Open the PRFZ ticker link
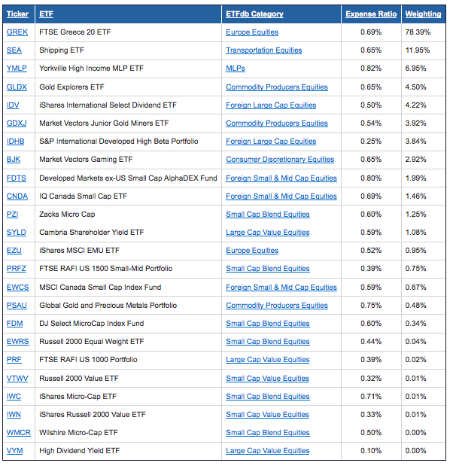The height and width of the screenshot is (466, 453). click(x=17, y=269)
